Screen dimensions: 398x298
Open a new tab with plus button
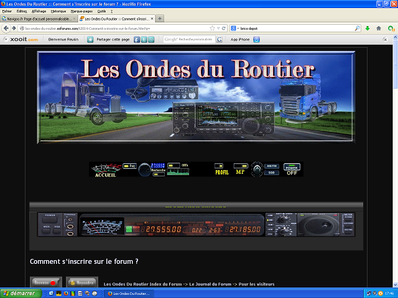pos(160,19)
